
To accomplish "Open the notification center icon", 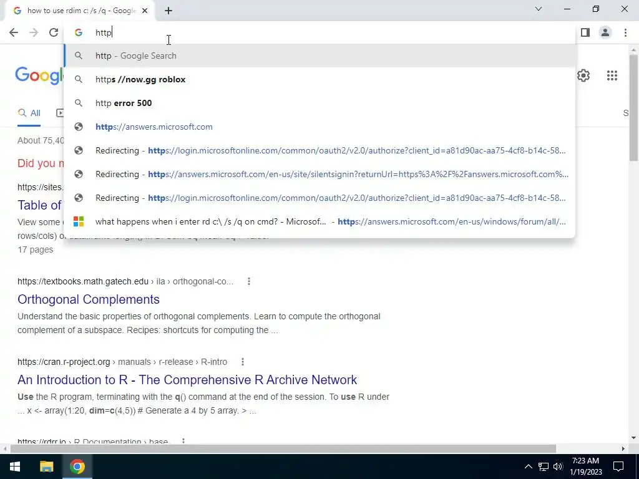I will (618, 467).
